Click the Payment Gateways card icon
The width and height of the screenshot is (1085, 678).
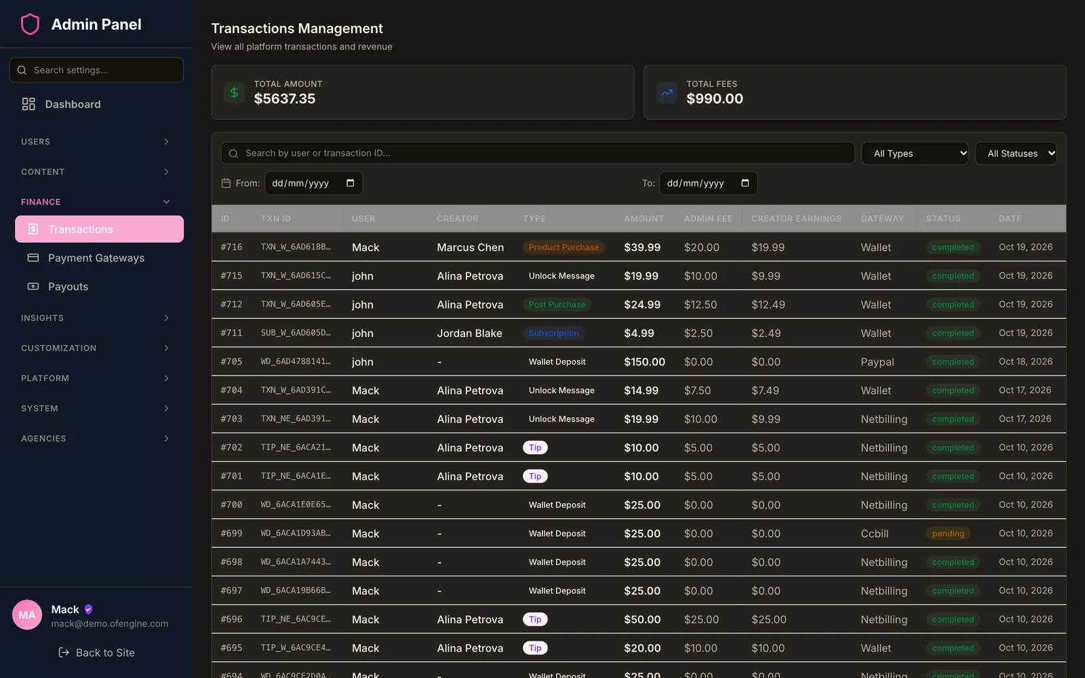[33, 258]
